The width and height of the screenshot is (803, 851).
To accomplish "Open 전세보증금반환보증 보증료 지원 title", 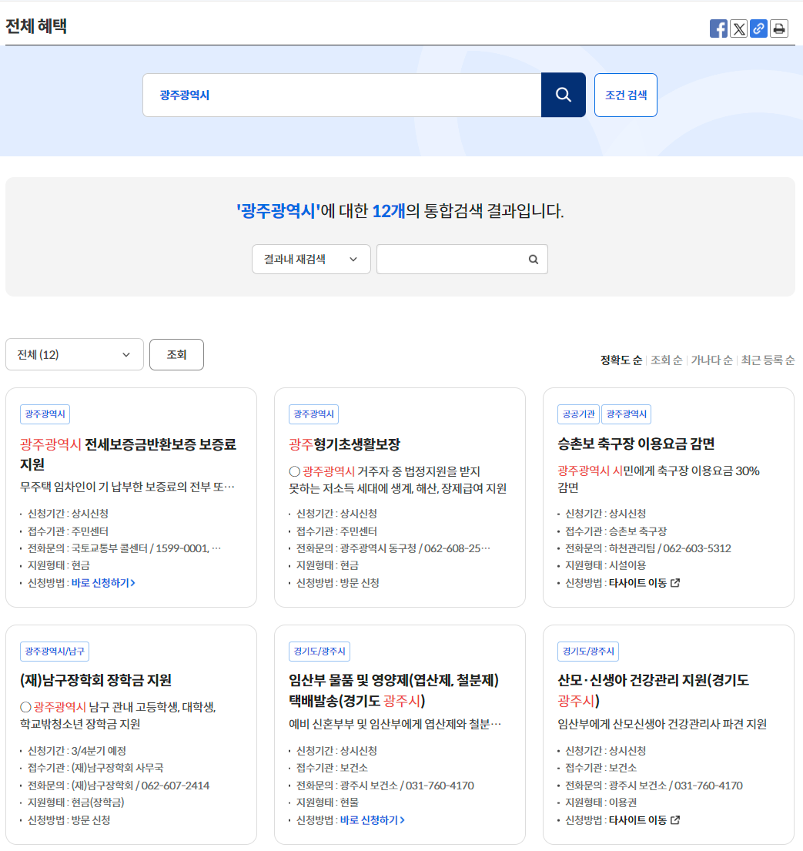I will pos(128,454).
